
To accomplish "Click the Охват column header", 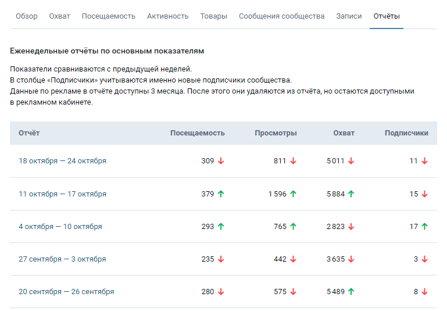I will pos(344,133).
